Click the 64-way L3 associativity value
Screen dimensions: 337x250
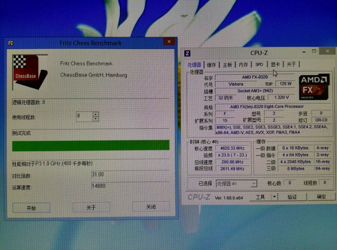322,168
